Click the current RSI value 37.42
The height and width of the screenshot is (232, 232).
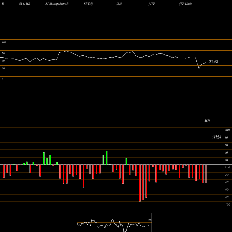tap(213, 61)
